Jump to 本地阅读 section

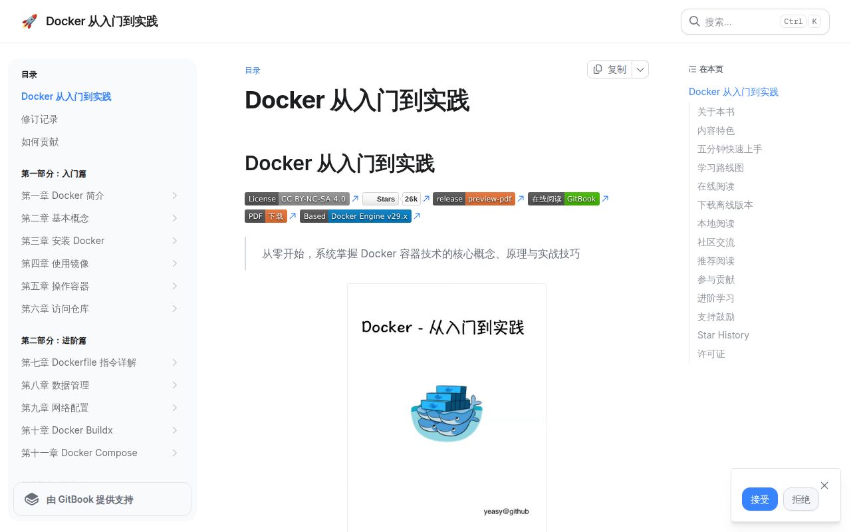716,223
